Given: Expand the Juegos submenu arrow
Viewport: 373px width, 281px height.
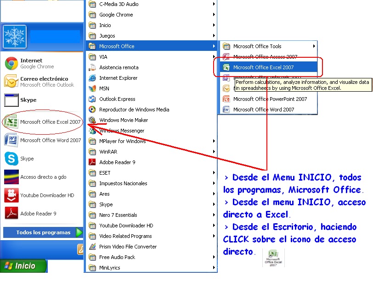Looking at the screenshot, I should point(214,36).
